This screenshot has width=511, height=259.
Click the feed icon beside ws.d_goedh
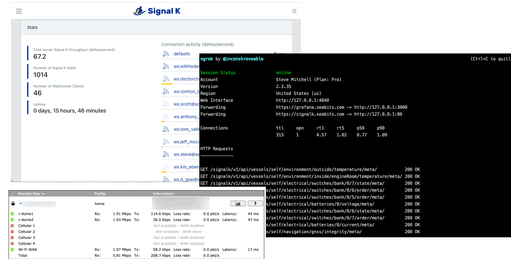click(x=166, y=179)
